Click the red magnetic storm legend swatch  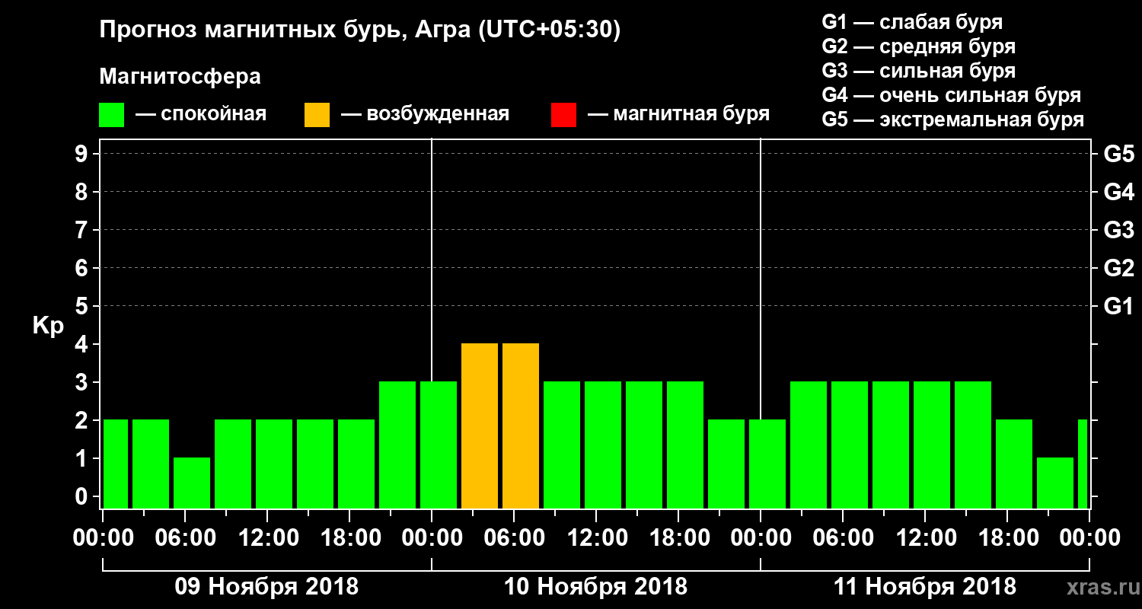pyautogui.click(x=563, y=115)
